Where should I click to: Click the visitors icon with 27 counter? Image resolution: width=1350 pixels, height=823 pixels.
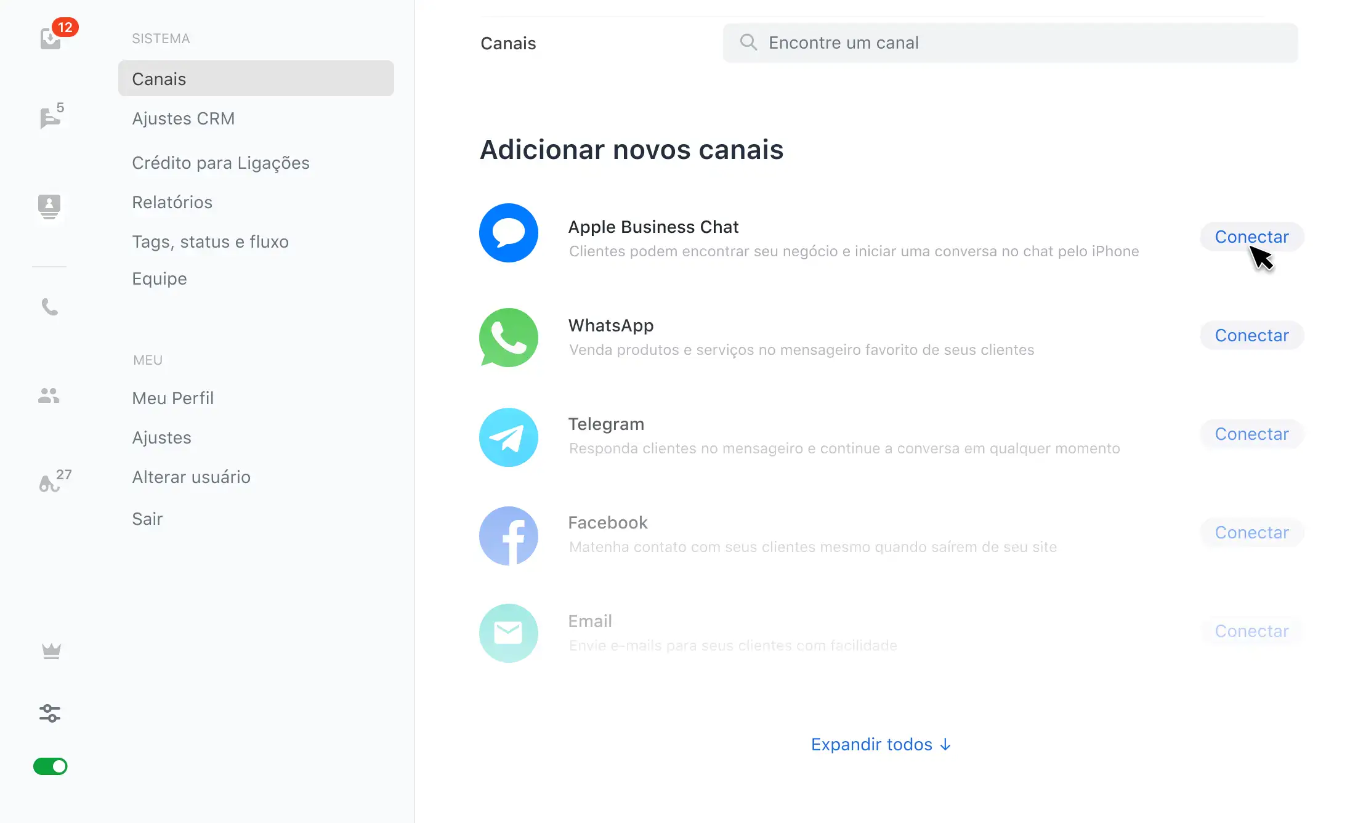tap(51, 483)
